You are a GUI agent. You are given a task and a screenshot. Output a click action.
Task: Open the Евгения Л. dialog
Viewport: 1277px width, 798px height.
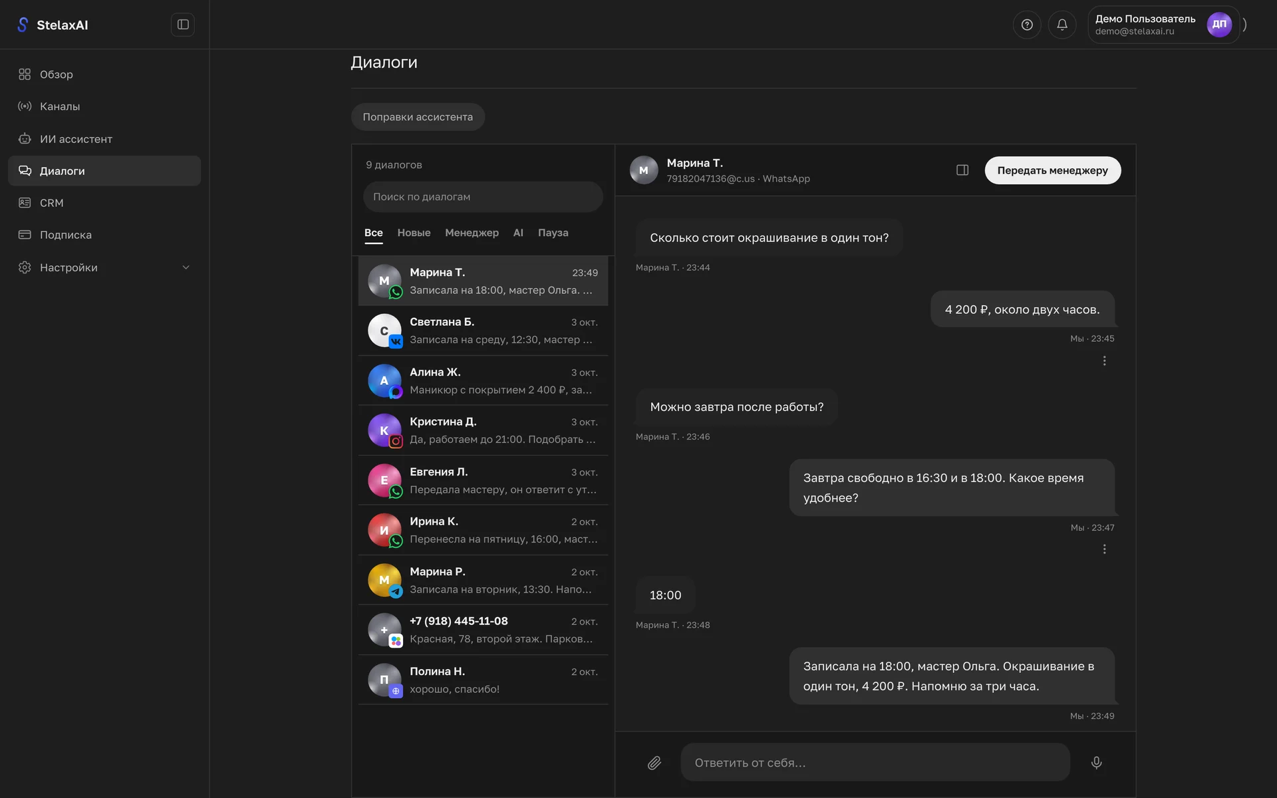tap(483, 480)
